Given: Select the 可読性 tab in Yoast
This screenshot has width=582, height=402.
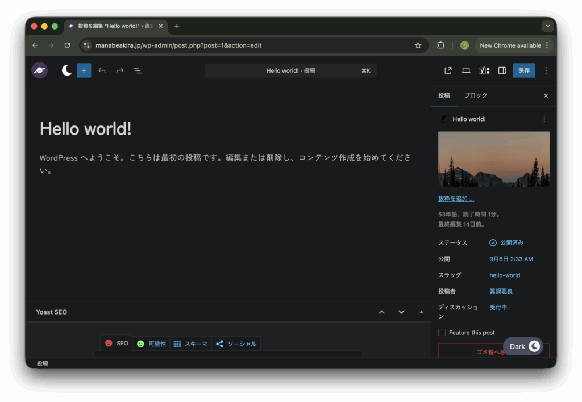Looking at the screenshot, I should [x=152, y=344].
